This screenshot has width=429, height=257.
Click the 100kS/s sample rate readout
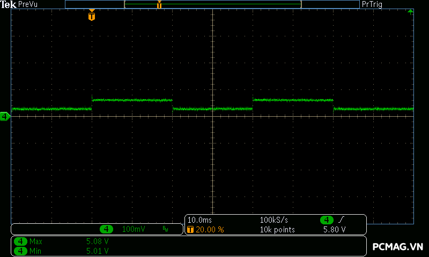pyautogui.click(x=275, y=220)
